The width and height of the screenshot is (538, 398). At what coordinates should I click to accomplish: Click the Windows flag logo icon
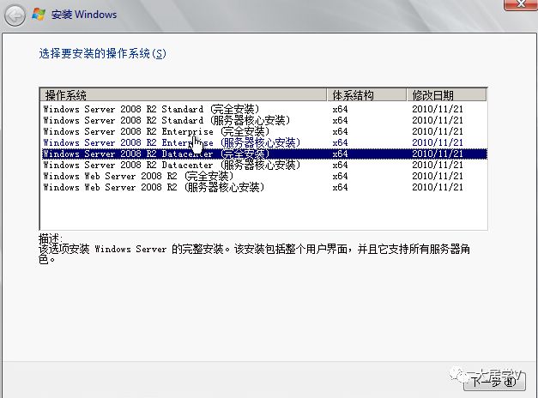tap(39, 15)
